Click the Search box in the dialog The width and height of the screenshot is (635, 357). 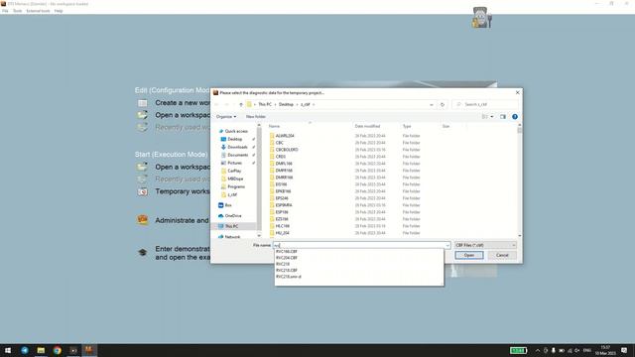[486, 104]
